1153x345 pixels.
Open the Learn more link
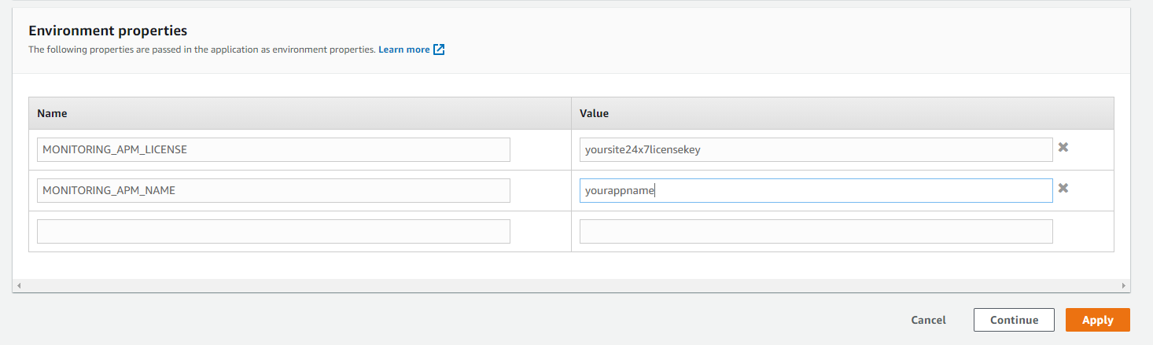pyautogui.click(x=403, y=50)
